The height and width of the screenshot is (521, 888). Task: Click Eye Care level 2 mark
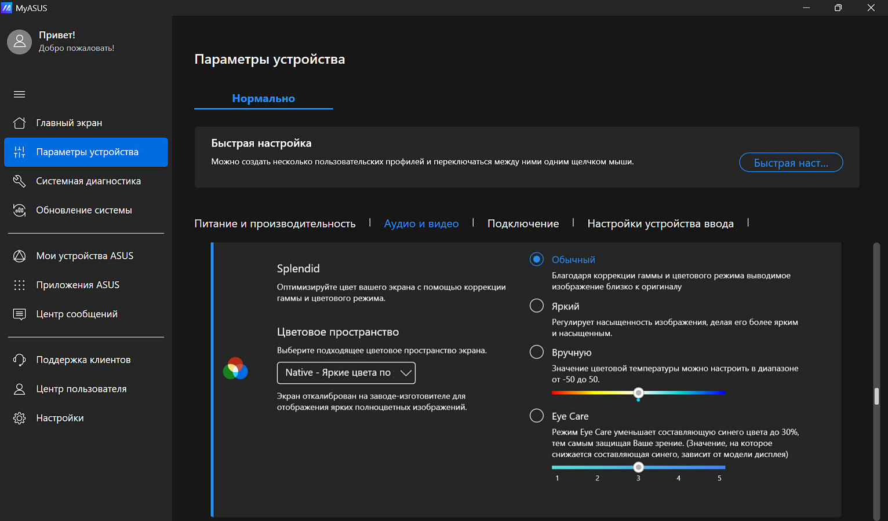pyautogui.click(x=598, y=478)
